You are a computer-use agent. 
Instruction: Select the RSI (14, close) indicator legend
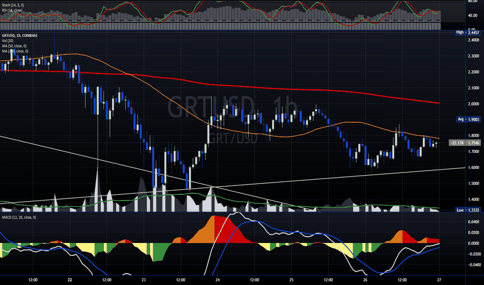pos(12,10)
